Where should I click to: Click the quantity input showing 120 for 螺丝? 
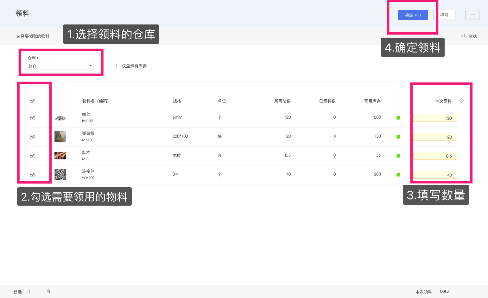click(435, 118)
